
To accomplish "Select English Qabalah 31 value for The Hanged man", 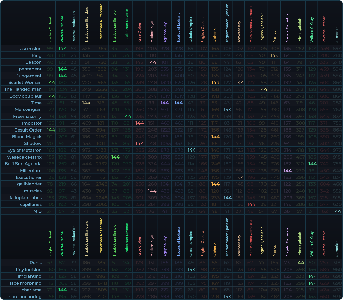I will [263, 89].
